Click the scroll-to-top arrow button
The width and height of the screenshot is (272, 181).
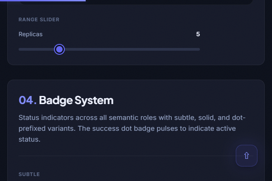[x=247, y=156]
